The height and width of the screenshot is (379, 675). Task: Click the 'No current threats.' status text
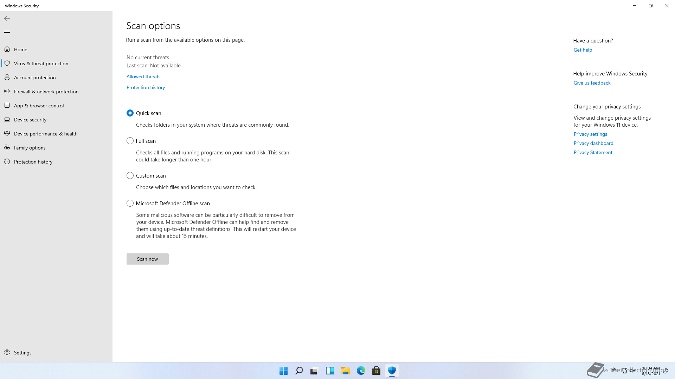pyautogui.click(x=148, y=58)
